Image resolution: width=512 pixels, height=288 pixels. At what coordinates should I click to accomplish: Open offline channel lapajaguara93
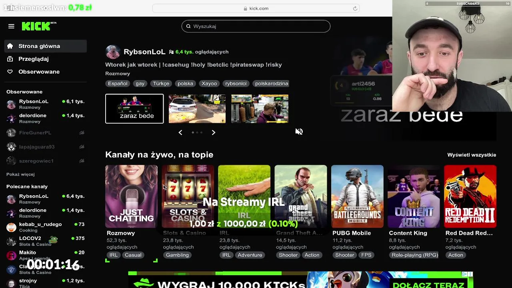pos(46,147)
